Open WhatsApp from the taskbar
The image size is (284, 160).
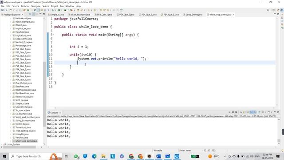tap(76, 156)
